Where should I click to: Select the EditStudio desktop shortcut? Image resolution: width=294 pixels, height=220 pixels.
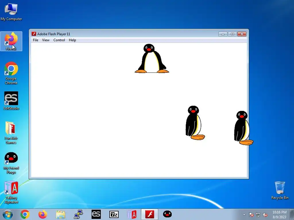tap(11, 101)
